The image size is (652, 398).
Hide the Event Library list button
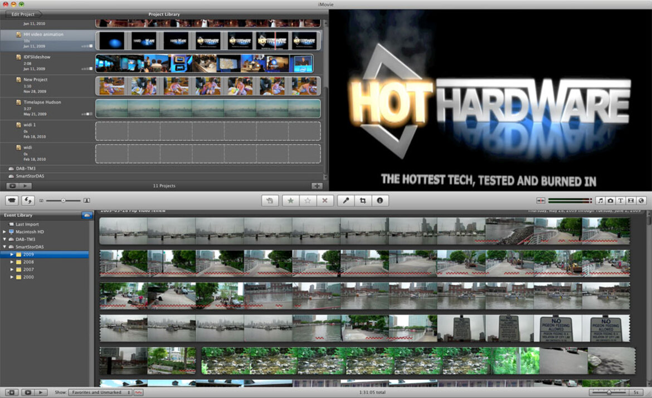coord(12,392)
